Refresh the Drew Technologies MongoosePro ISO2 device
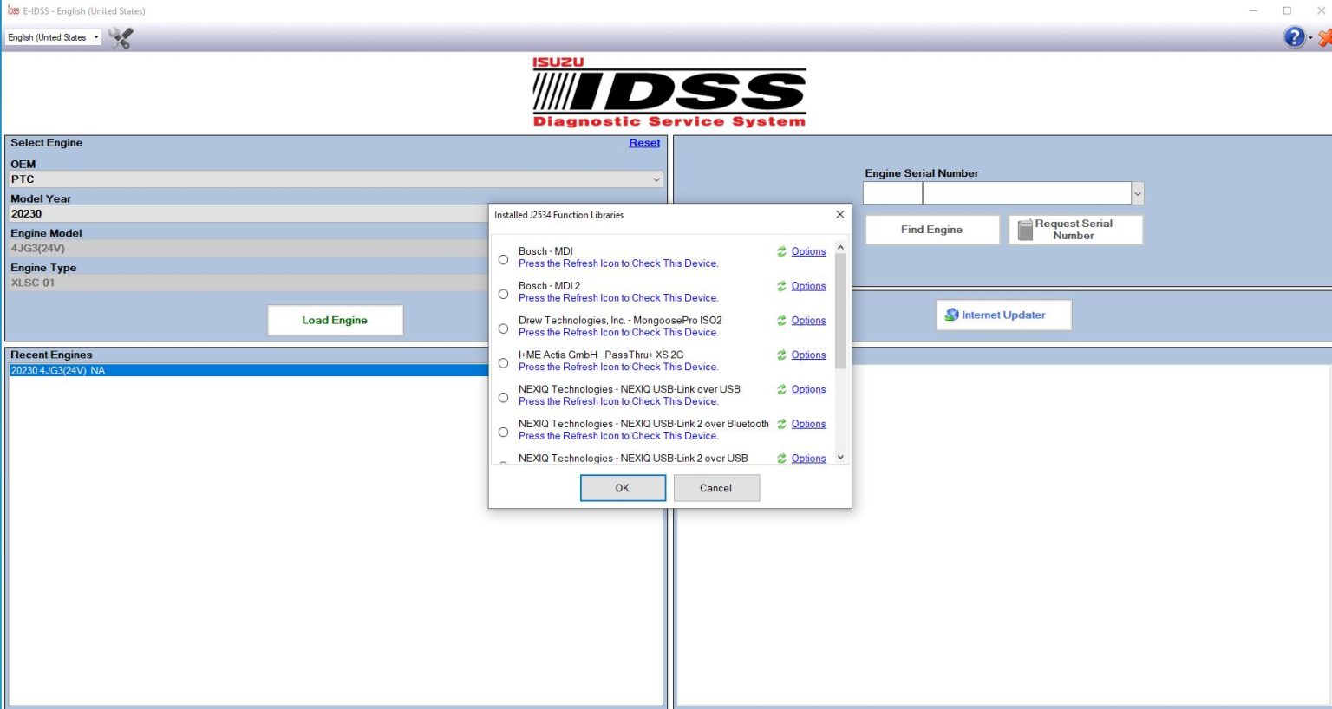The width and height of the screenshot is (1332, 709). (780, 320)
